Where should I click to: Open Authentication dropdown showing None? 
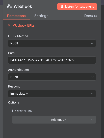click(52, 77)
